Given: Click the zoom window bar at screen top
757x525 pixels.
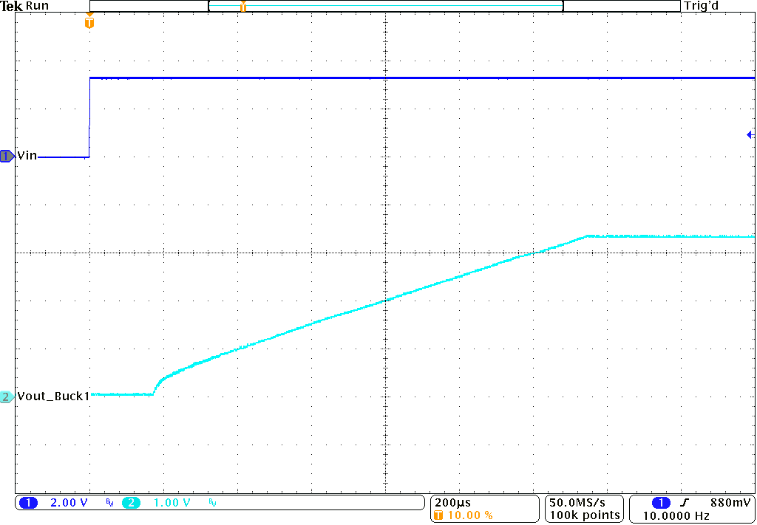Looking at the screenshot, I should 384,6.
